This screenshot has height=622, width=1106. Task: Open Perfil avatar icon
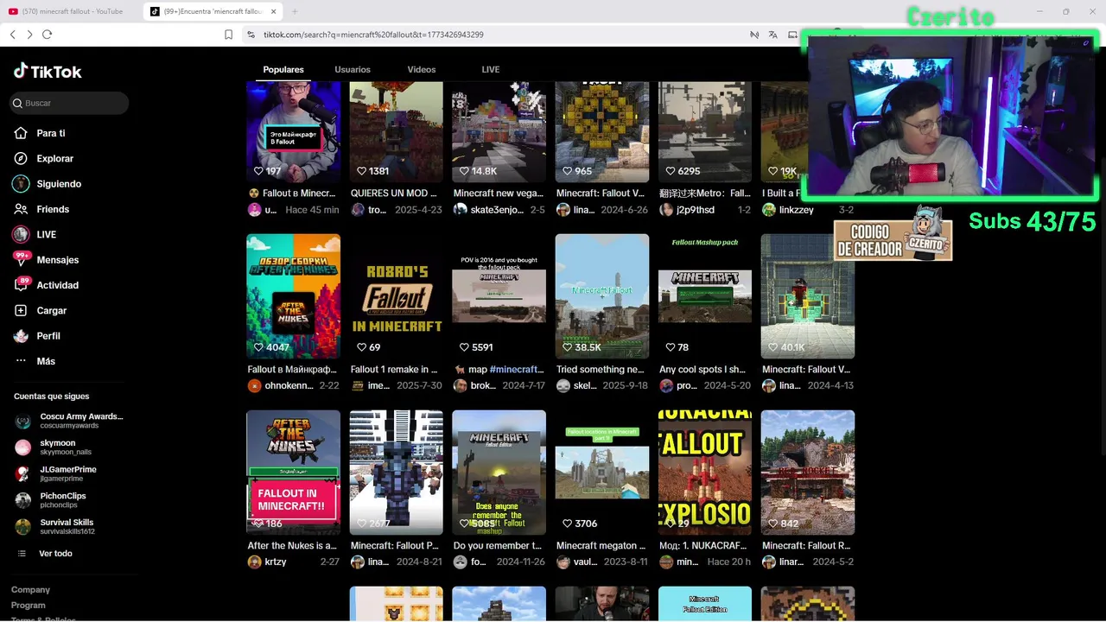pos(21,335)
